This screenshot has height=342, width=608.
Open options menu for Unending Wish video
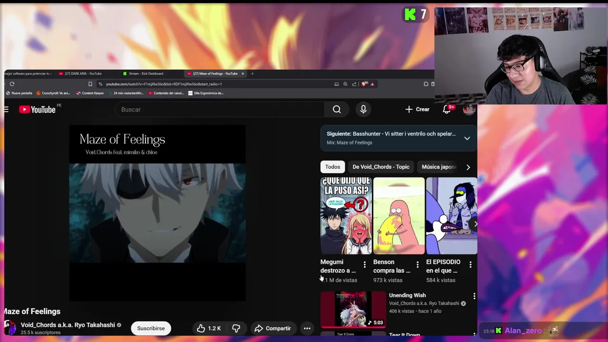474,296
